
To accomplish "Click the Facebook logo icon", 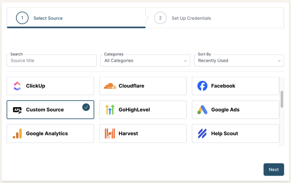I will 202,86.
